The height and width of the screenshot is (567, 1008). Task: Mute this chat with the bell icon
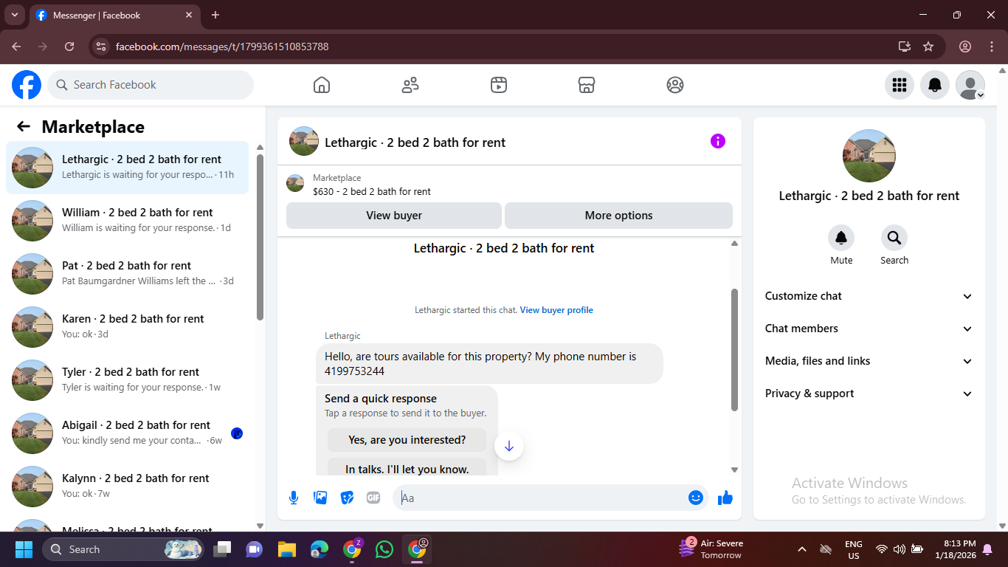[x=841, y=238]
